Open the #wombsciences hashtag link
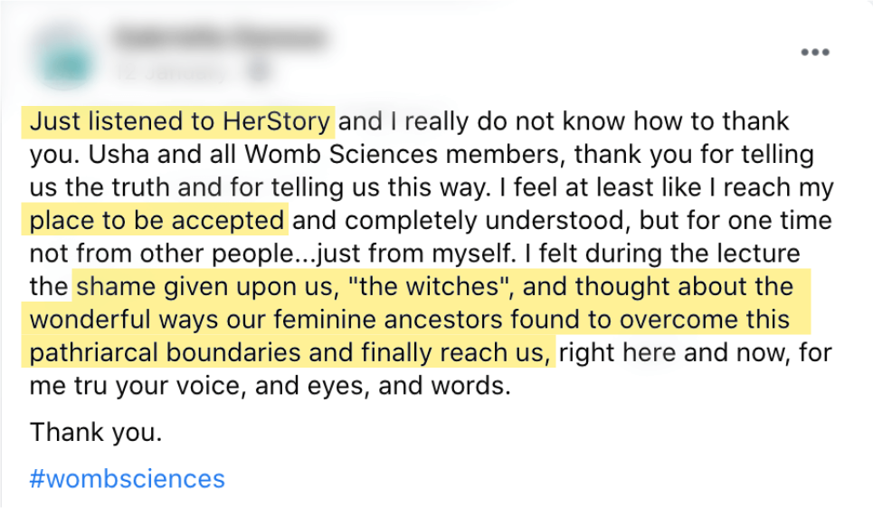 127,479
